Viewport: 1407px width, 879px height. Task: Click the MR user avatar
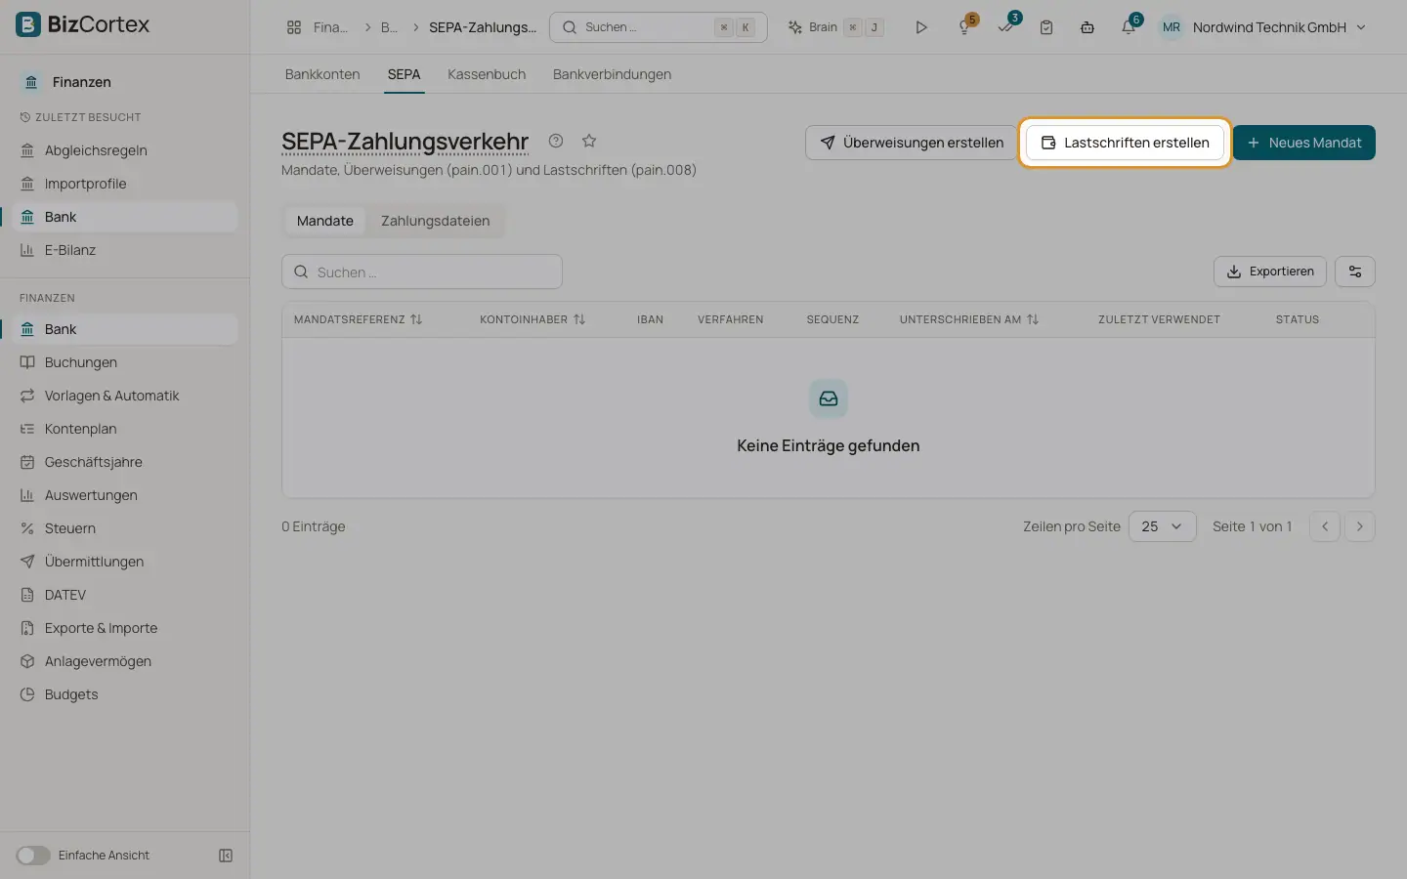pyautogui.click(x=1172, y=27)
